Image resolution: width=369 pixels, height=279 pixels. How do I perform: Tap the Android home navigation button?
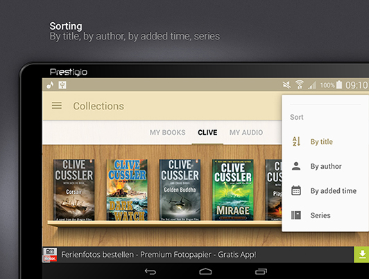coord(205,271)
